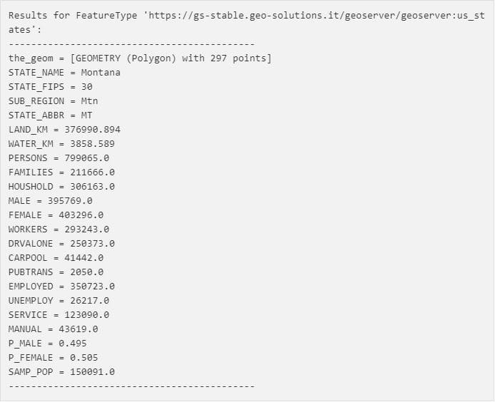Image resolution: width=495 pixels, height=402 pixels.
Task: Select the PERSONS = 799065.0 line
Action: pyautogui.click(x=58, y=158)
